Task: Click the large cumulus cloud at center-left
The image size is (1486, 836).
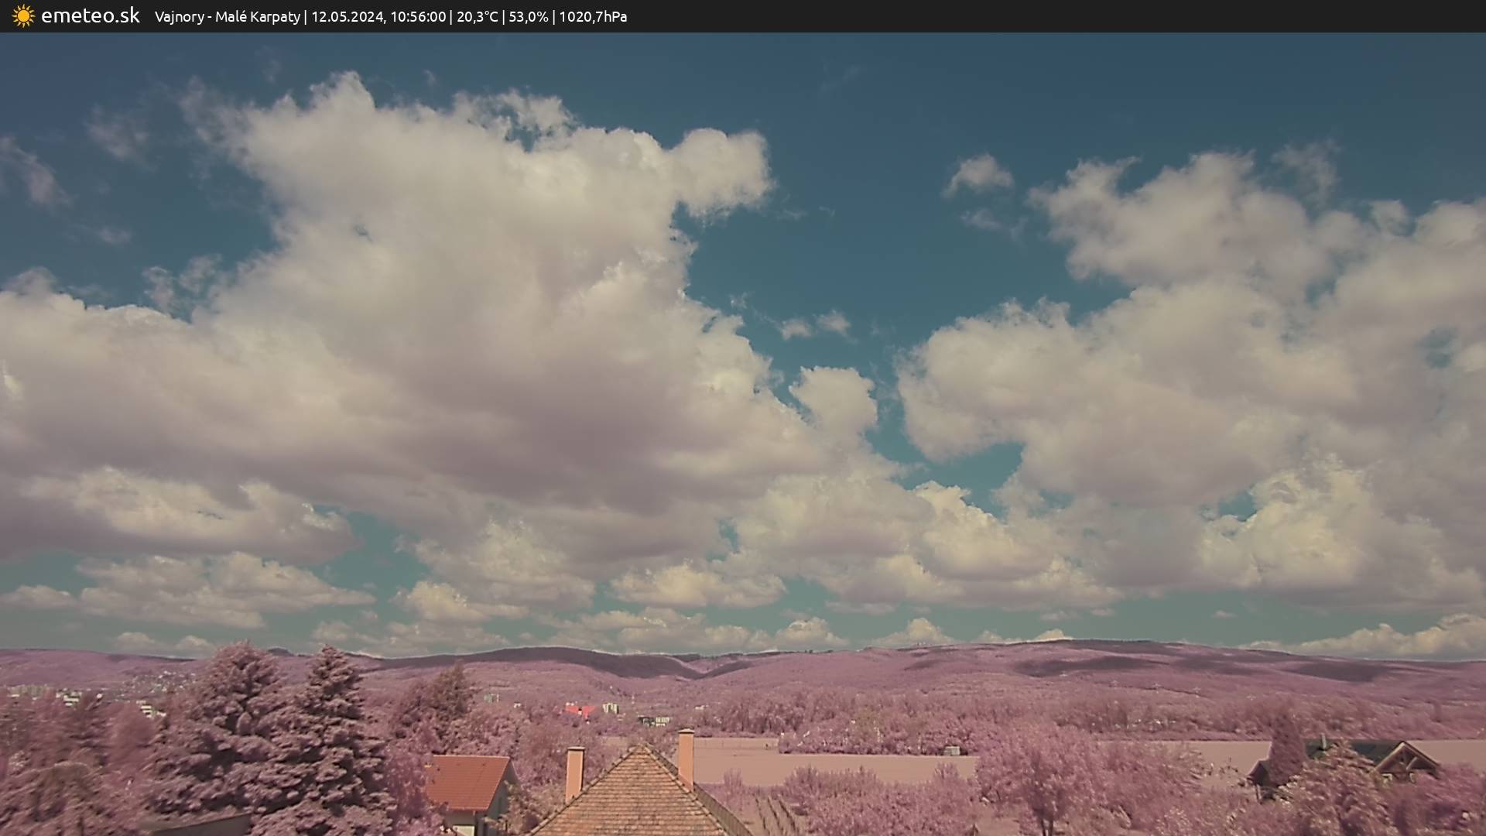Action: (433, 325)
